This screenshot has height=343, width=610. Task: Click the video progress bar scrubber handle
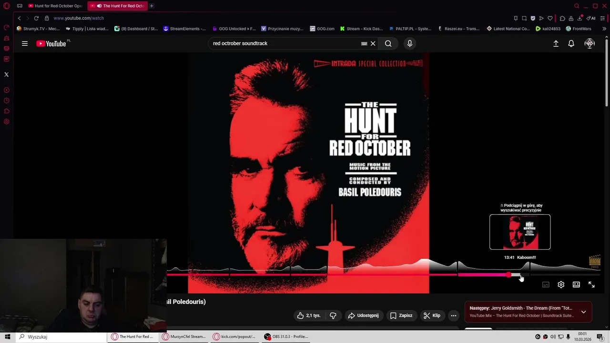[509, 275]
